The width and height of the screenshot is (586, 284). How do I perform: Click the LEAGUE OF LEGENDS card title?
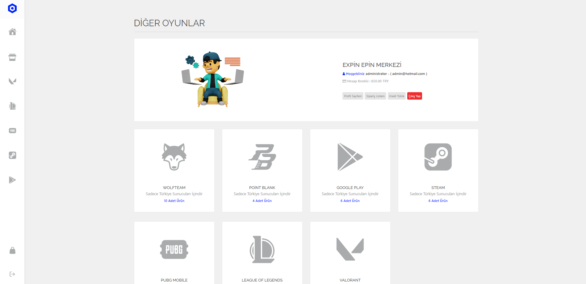pos(262,280)
